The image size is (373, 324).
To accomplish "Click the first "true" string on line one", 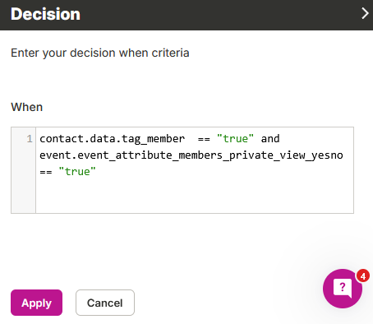I will pos(235,139).
